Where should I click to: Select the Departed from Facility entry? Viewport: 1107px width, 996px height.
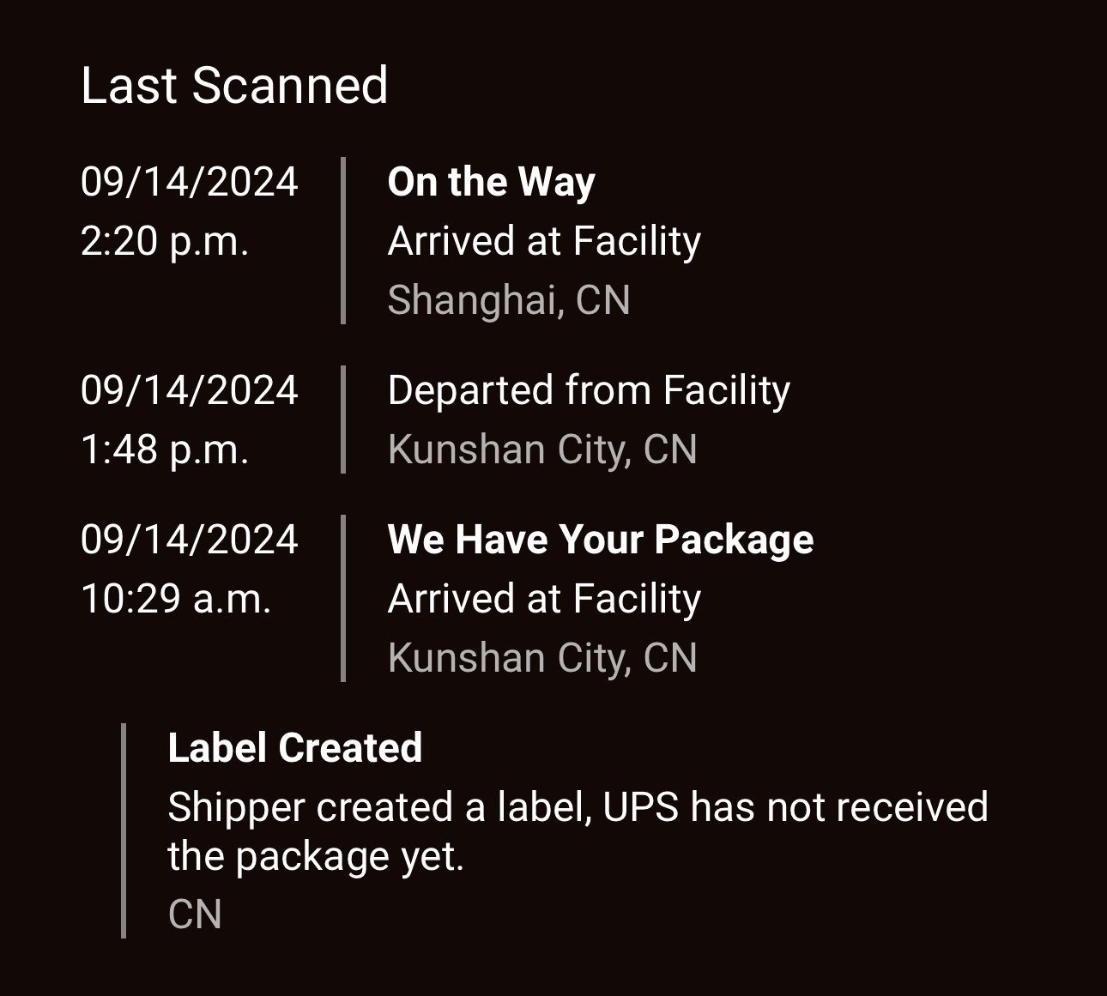[589, 390]
